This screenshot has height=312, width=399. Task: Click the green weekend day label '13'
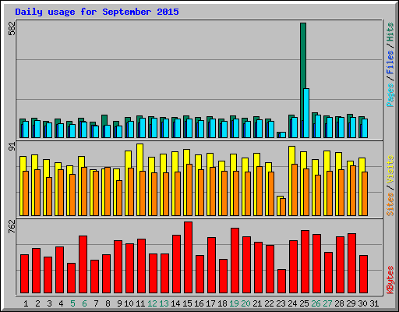click(164, 303)
